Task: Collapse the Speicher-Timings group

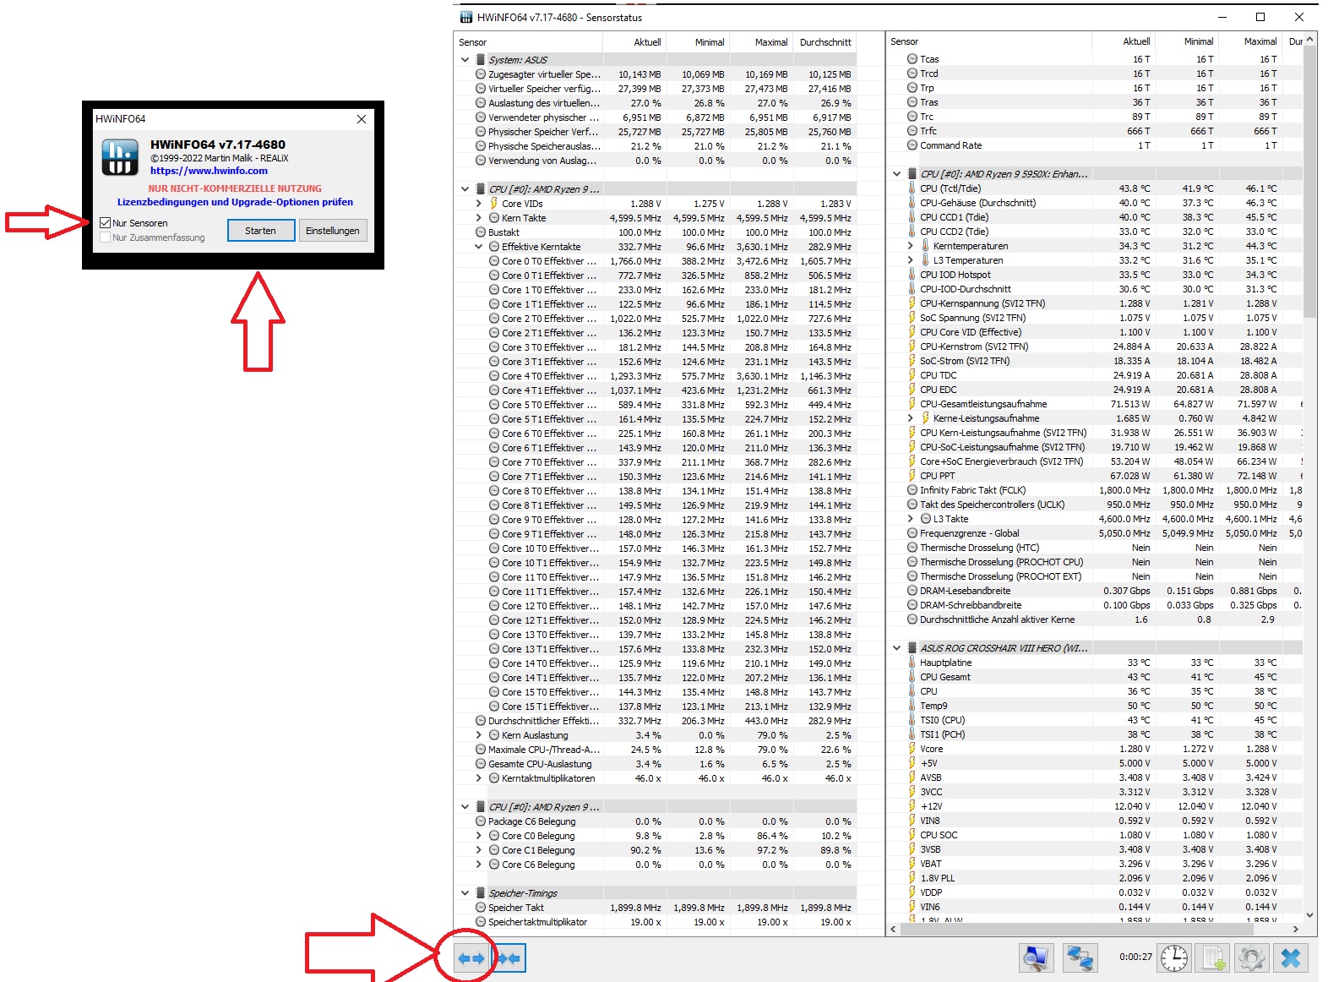Action: pos(465,893)
